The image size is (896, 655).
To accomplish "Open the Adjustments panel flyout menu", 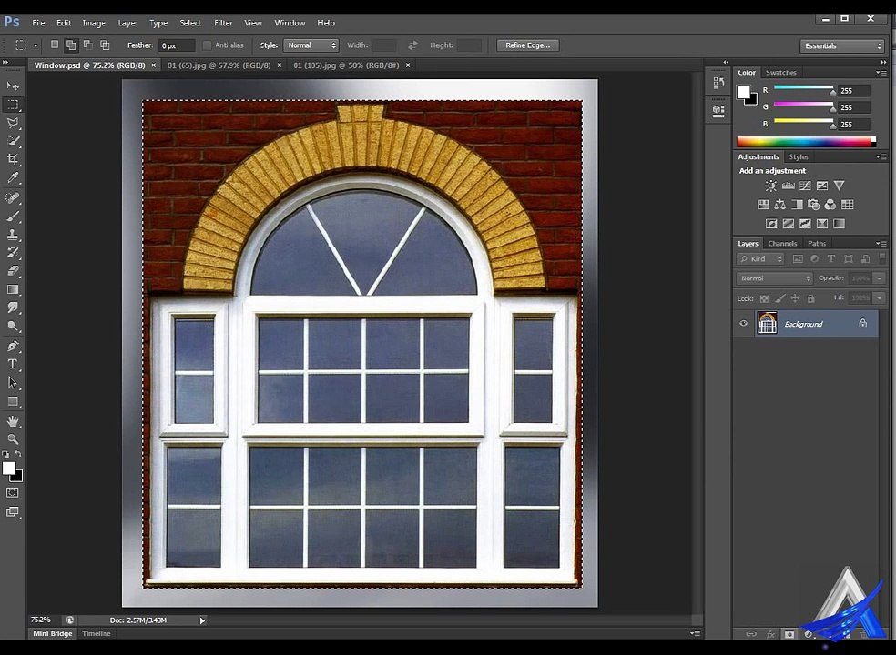I will click(x=881, y=156).
